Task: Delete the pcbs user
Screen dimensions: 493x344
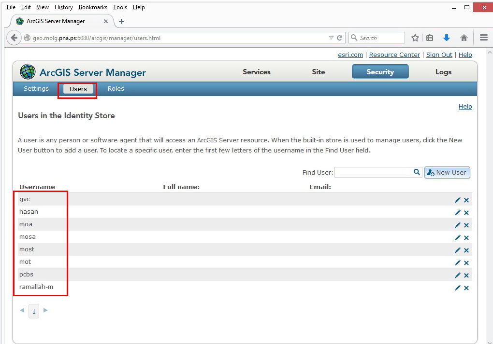Action: 466,275
